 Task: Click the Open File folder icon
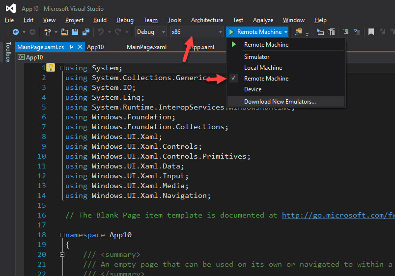64,32
